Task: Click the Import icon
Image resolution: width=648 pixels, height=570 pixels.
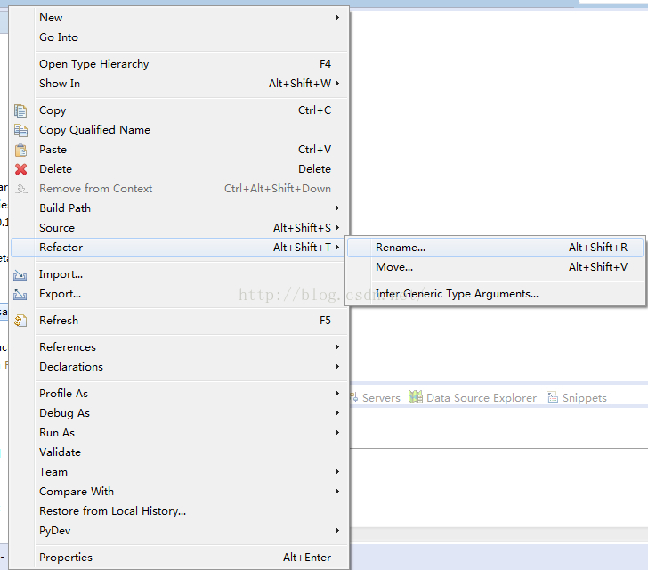Action: 20,275
